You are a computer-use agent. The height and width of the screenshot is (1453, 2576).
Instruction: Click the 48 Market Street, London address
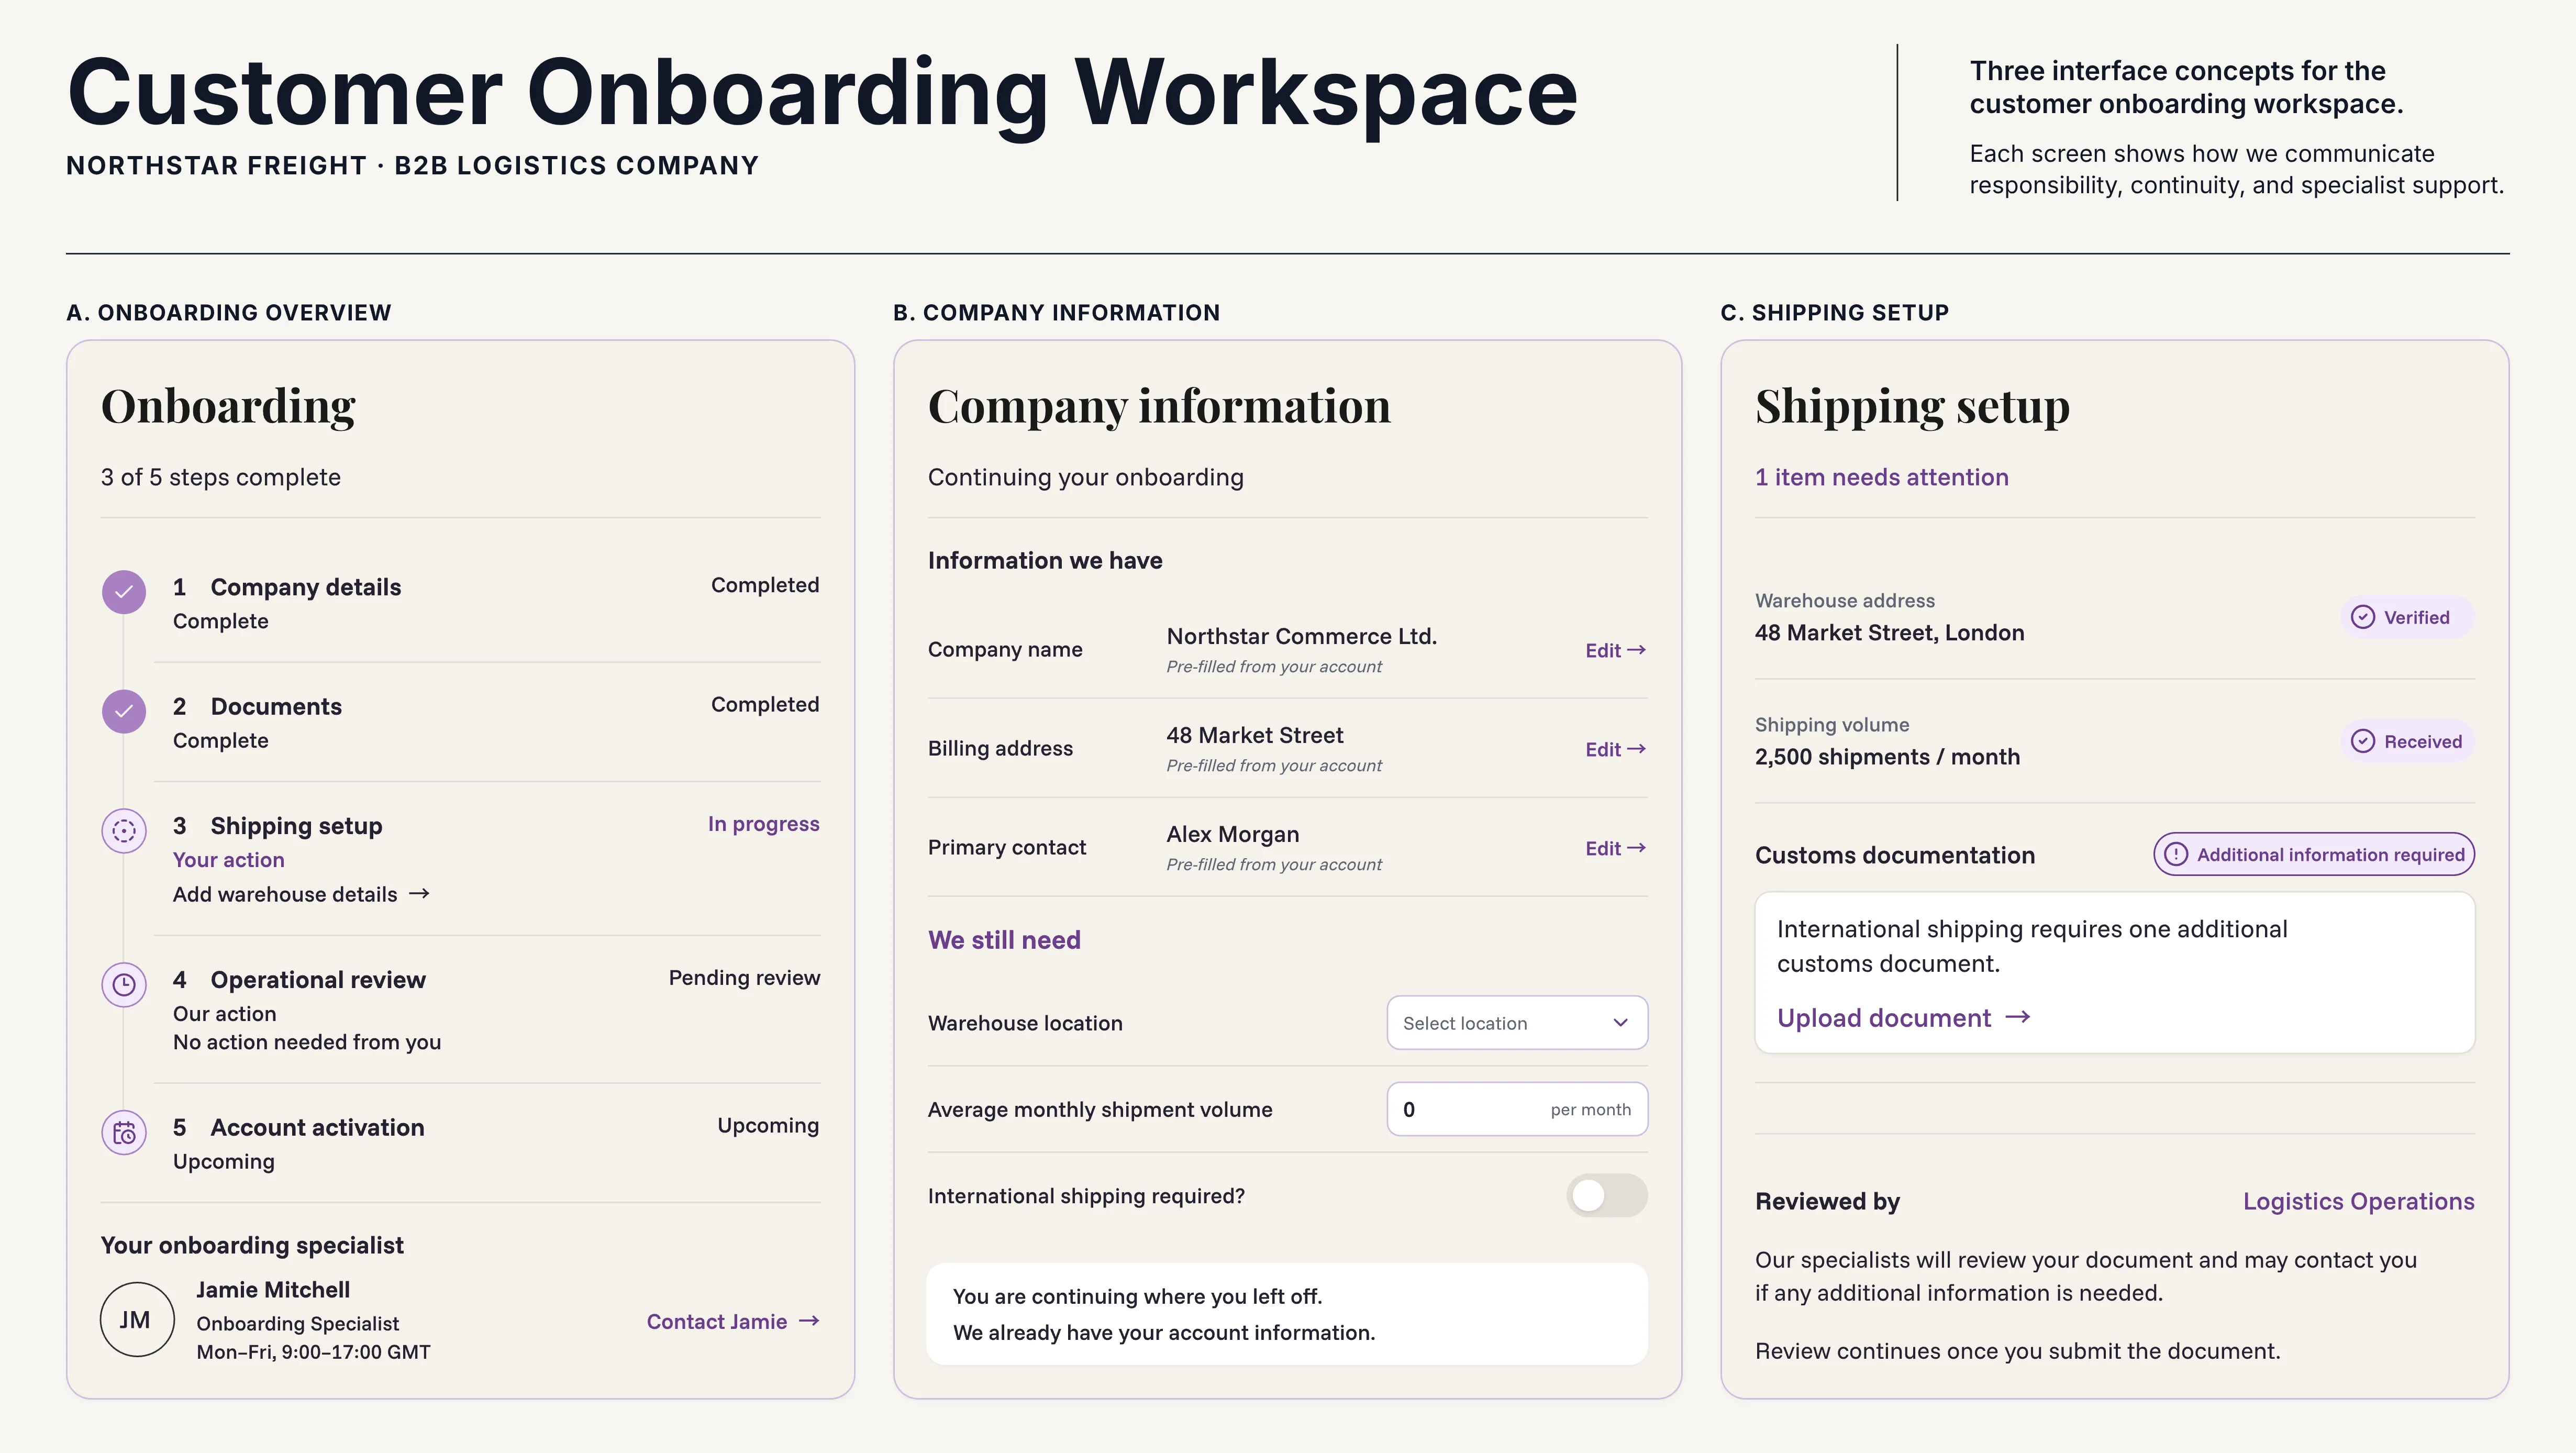click(x=1889, y=633)
